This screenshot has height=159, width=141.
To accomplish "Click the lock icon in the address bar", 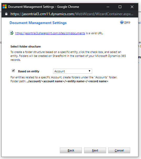I will coord(6,14).
